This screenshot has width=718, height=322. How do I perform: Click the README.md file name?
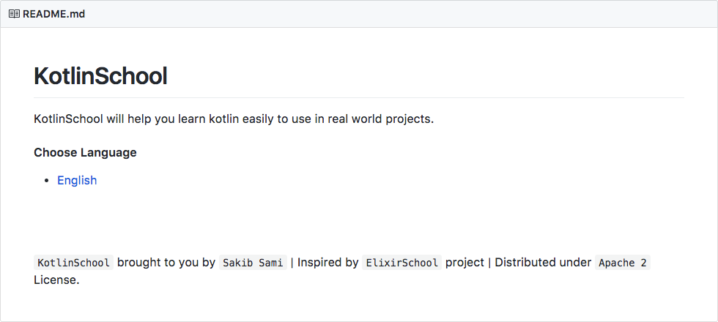53,14
